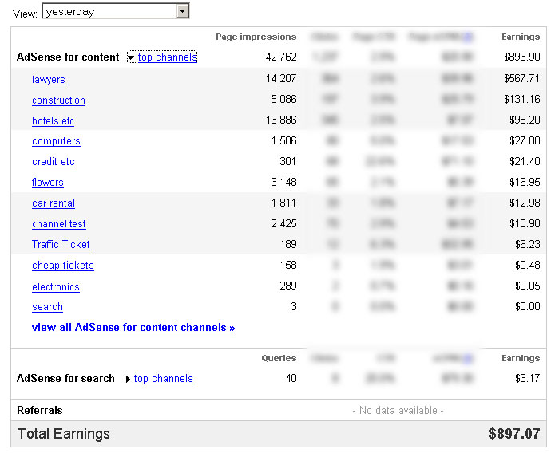The width and height of the screenshot is (555, 453).
Task: Click the AdSense for content heading
Action: 68,57
